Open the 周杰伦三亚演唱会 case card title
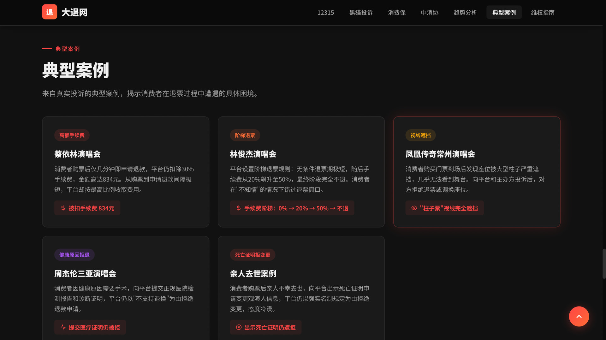Screen dimensions: 606x340 (x=85, y=273)
